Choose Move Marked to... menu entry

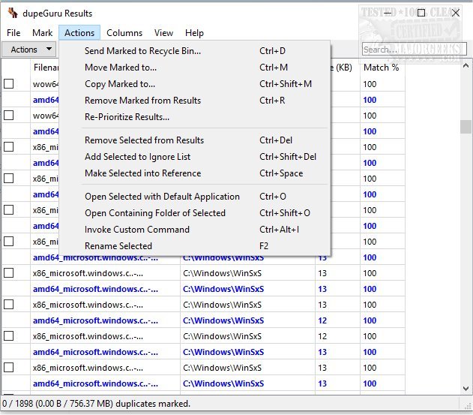click(121, 68)
